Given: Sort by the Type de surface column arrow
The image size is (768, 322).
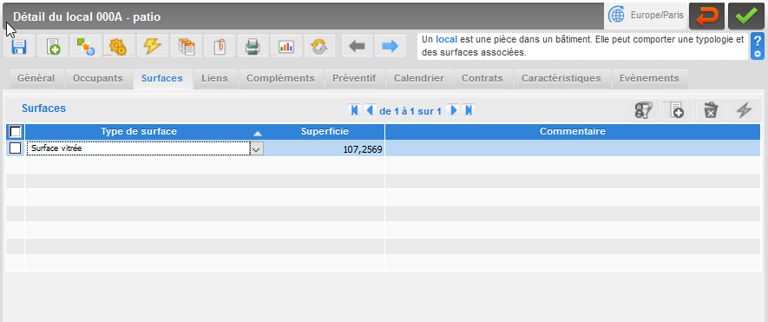Looking at the screenshot, I should click(x=258, y=134).
